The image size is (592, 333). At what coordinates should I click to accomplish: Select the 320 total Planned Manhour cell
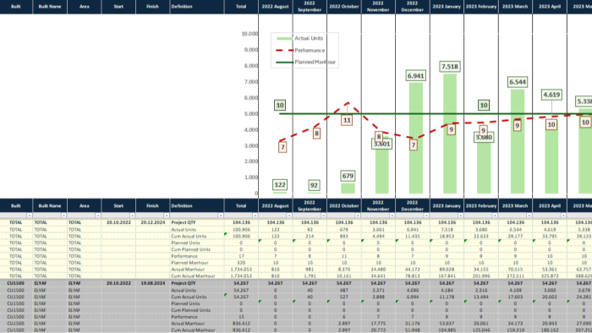(241, 263)
